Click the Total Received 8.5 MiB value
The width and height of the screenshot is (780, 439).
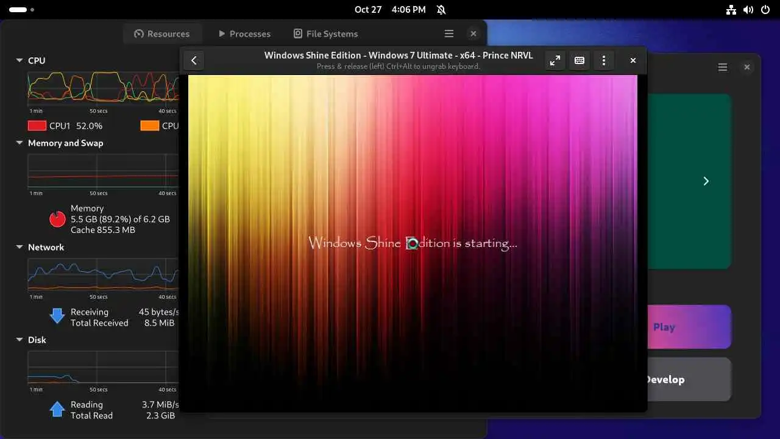click(x=160, y=323)
